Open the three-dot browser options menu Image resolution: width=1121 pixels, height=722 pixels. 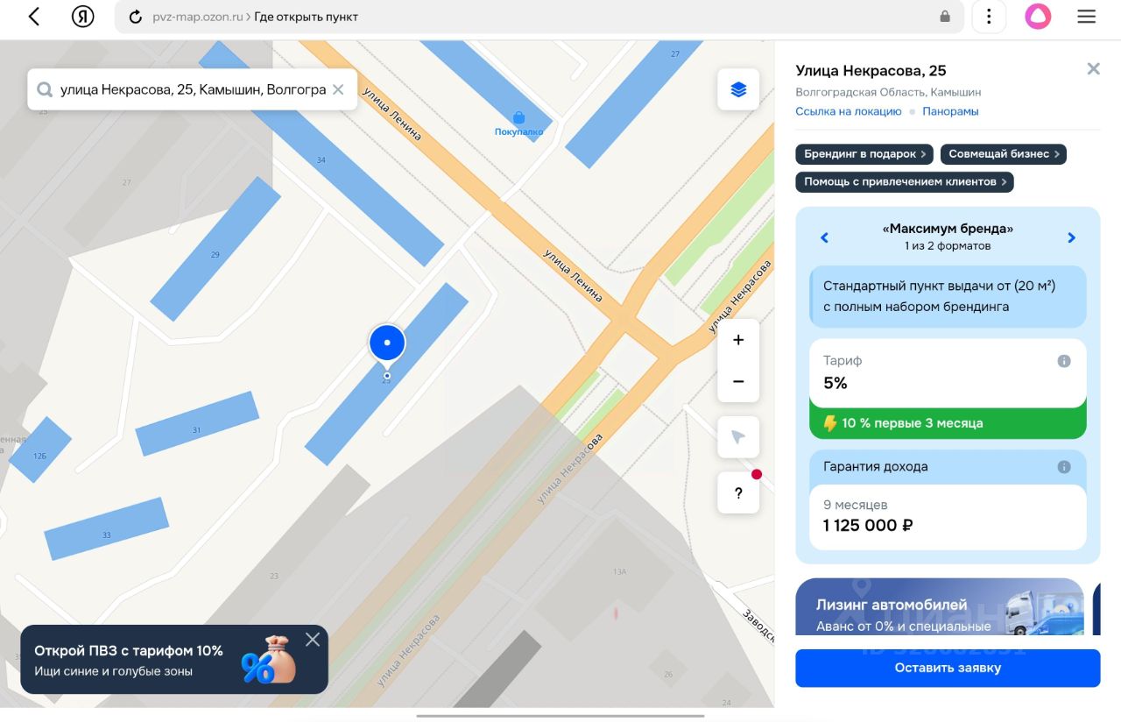[x=989, y=17]
